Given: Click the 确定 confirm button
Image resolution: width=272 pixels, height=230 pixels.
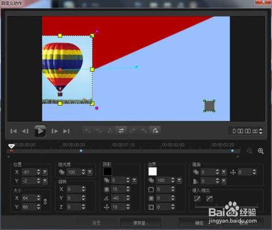Looking at the screenshot, I should (199, 222).
